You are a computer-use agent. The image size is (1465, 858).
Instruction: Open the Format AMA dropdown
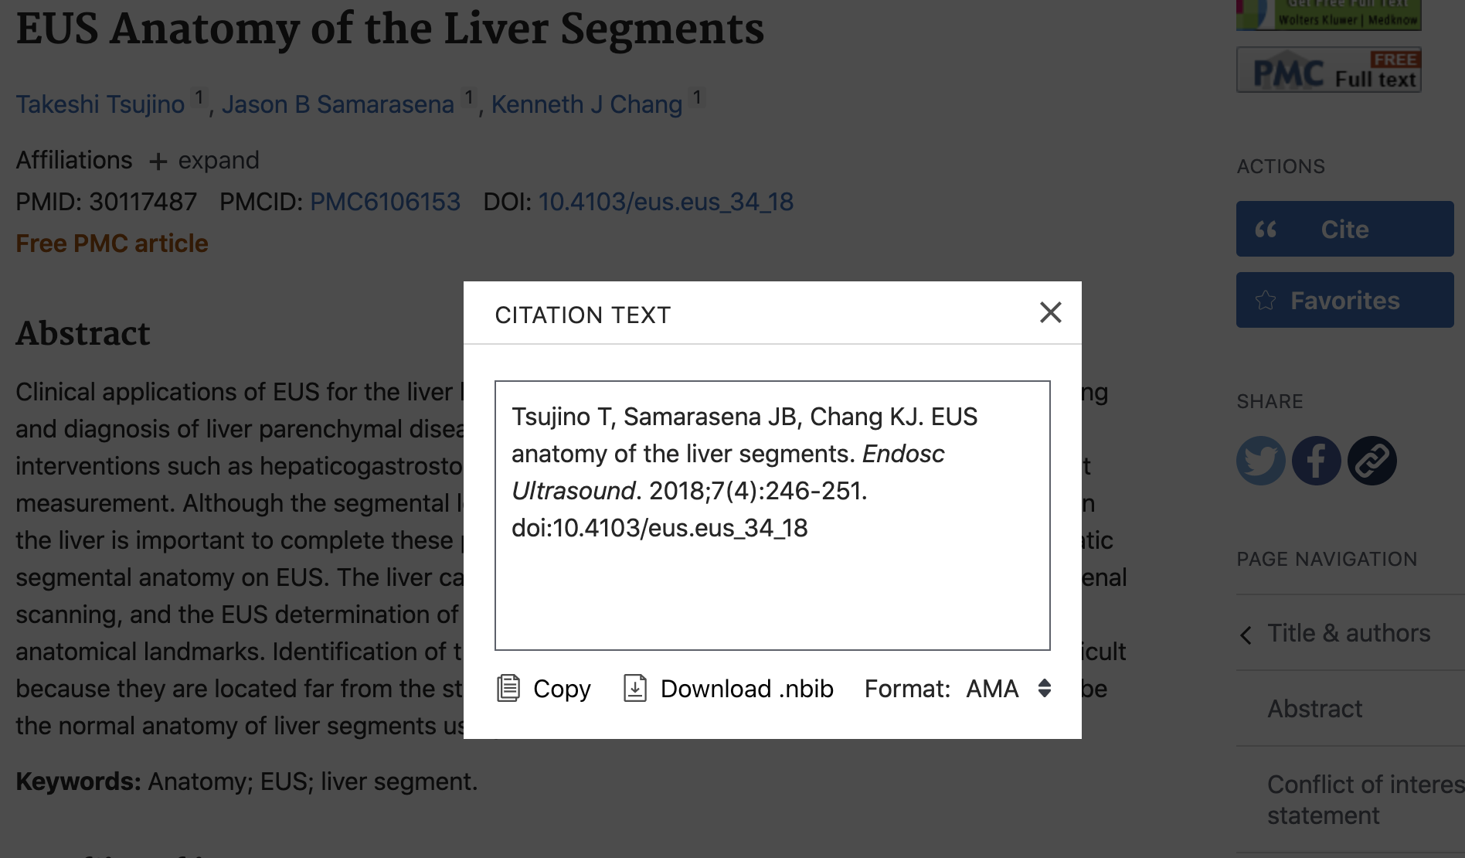[1008, 688]
